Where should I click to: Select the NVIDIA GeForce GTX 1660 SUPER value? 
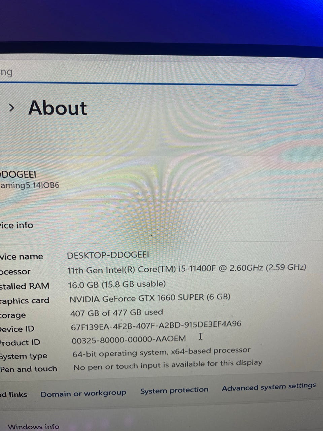150,298
